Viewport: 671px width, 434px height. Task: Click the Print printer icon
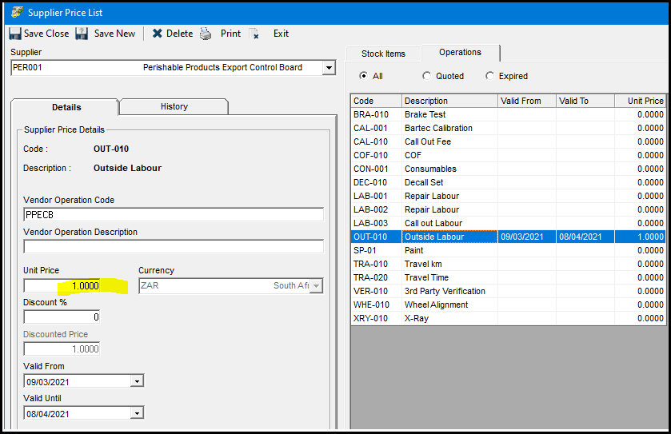tap(206, 34)
